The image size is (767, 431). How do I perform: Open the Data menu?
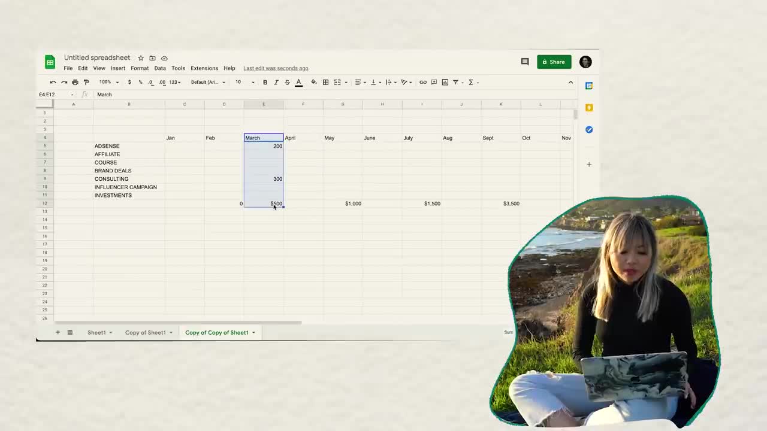click(x=160, y=68)
